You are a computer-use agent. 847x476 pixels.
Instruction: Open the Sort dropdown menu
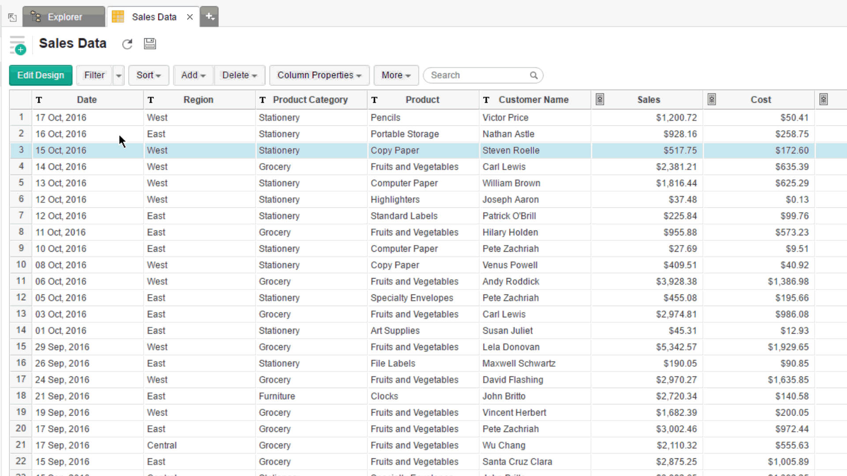148,75
